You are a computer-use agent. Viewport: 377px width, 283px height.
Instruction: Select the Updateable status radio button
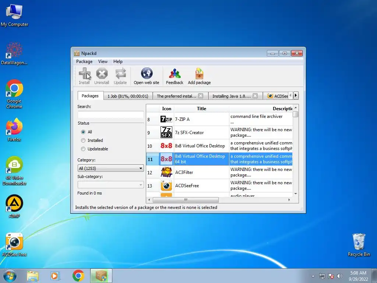(83, 149)
